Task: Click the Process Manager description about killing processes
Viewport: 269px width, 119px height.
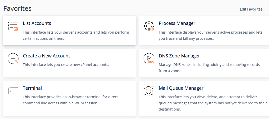Action: (211, 35)
